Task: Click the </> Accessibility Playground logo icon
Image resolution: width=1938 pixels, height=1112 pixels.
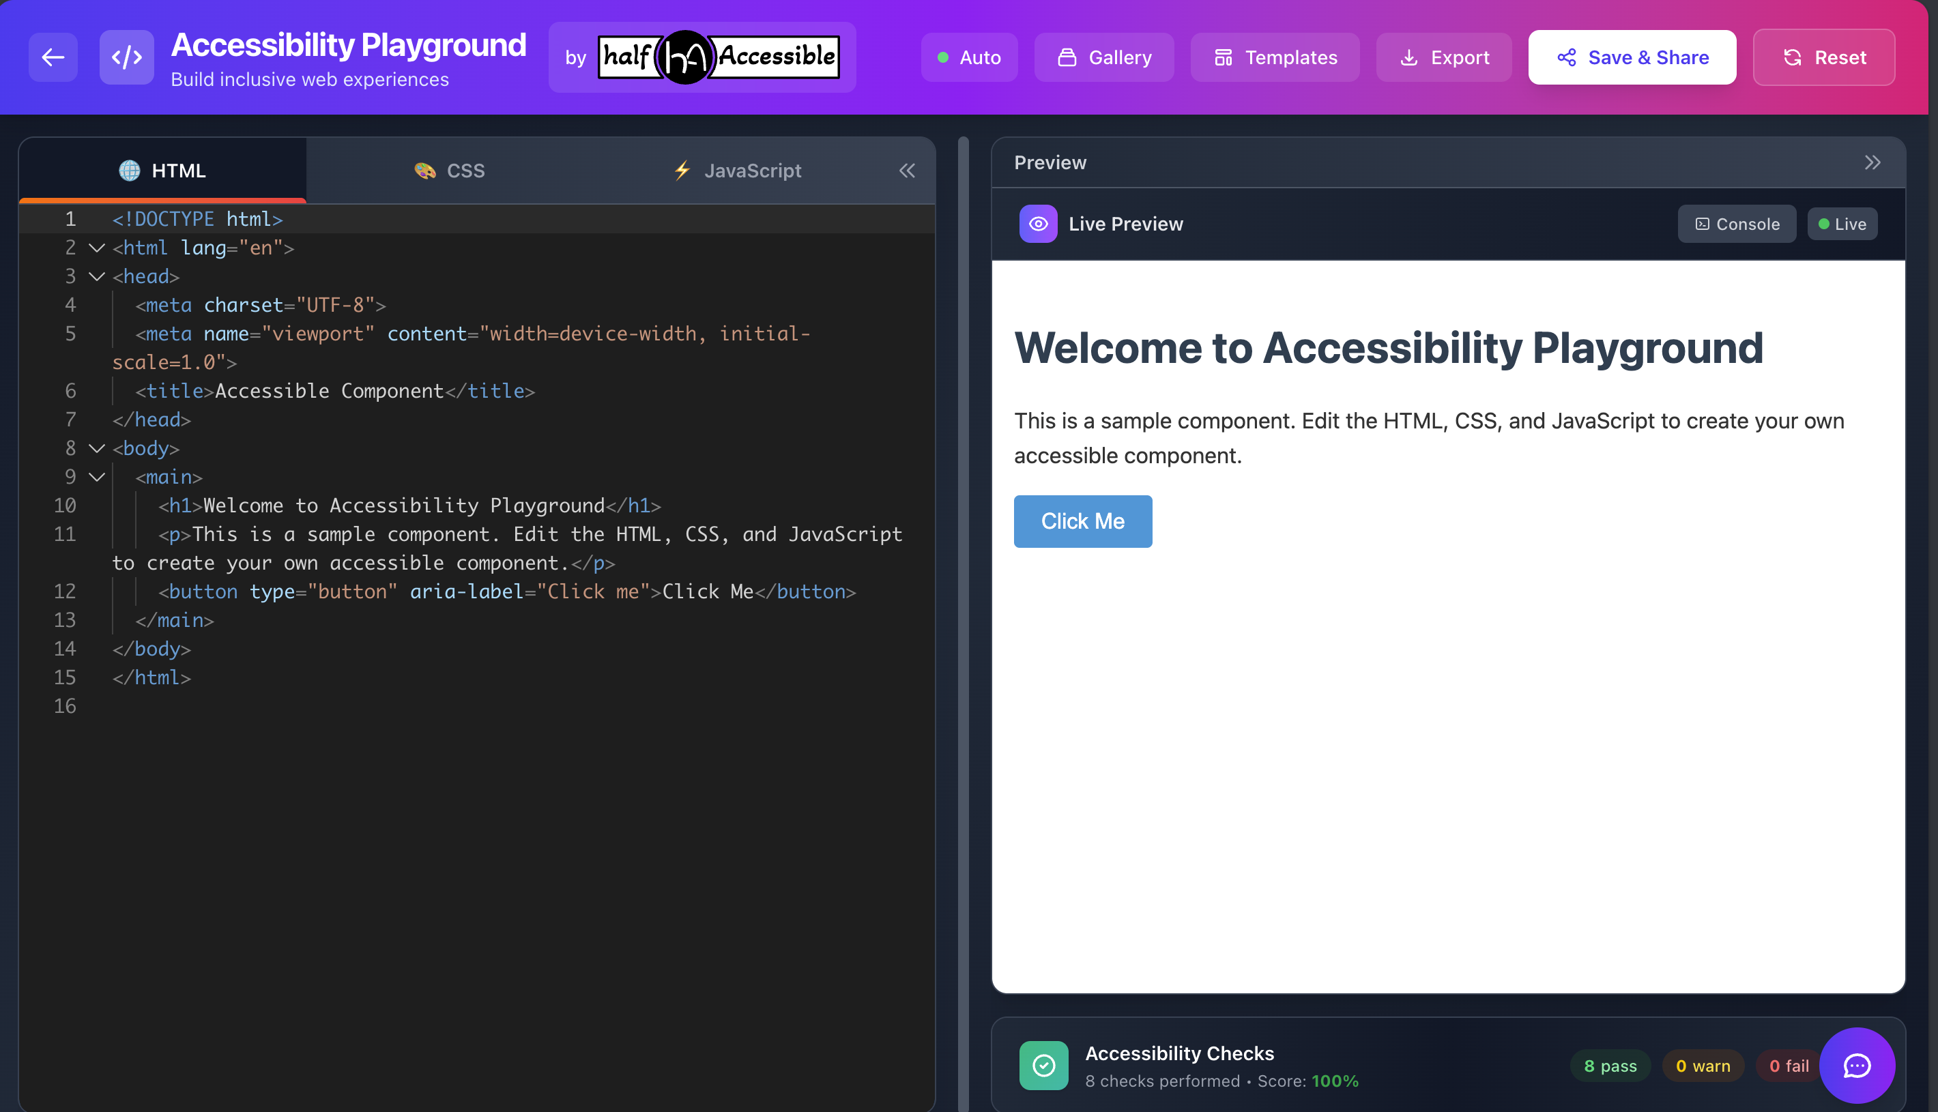Action: (x=126, y=57)
